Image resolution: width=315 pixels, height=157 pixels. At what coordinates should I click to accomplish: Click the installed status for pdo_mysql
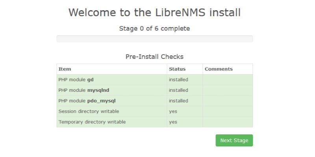(x=178, y=101)
